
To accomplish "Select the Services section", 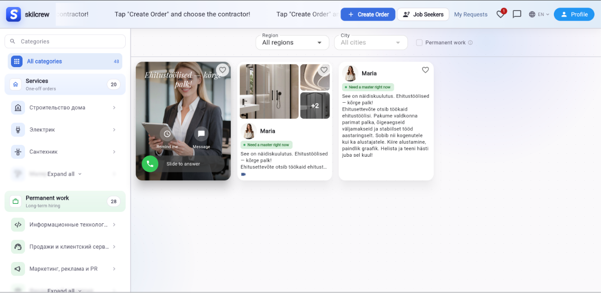I will 65,84.
